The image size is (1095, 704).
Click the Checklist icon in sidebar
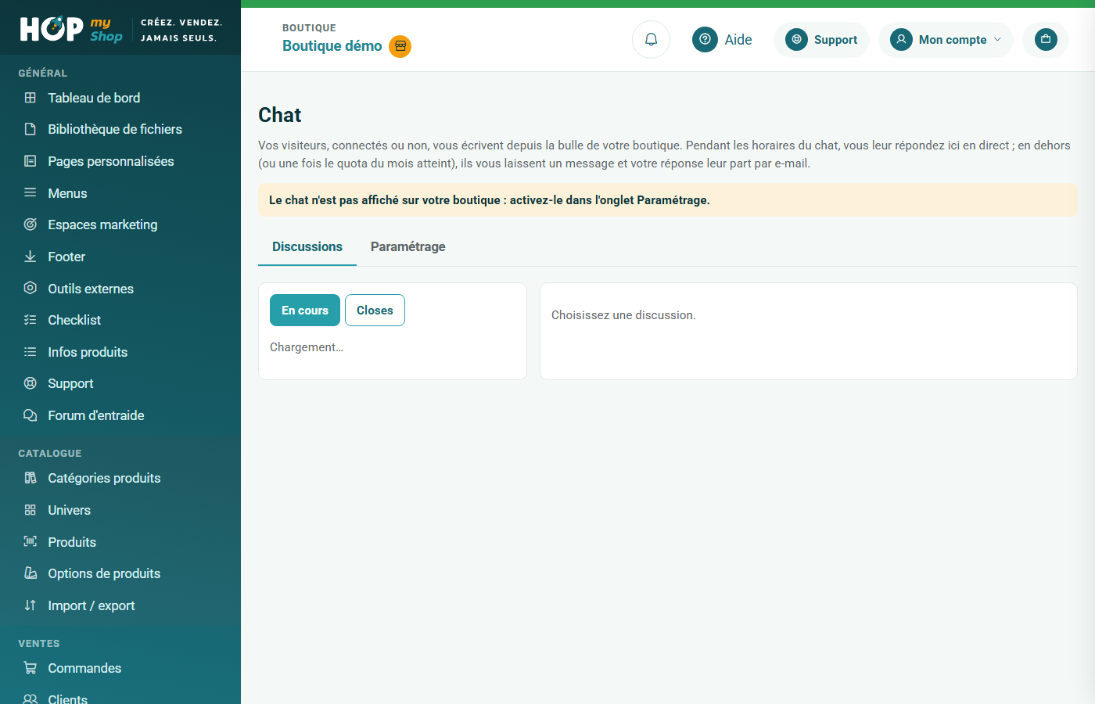[x=31, y=320]
